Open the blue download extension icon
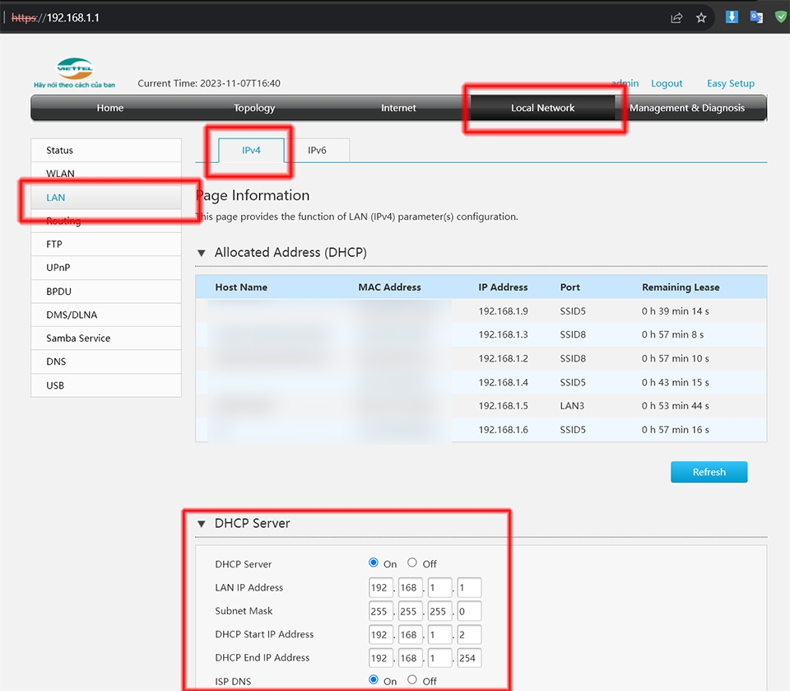The width and height of the screenshot is (790, 691). [732, 16]
